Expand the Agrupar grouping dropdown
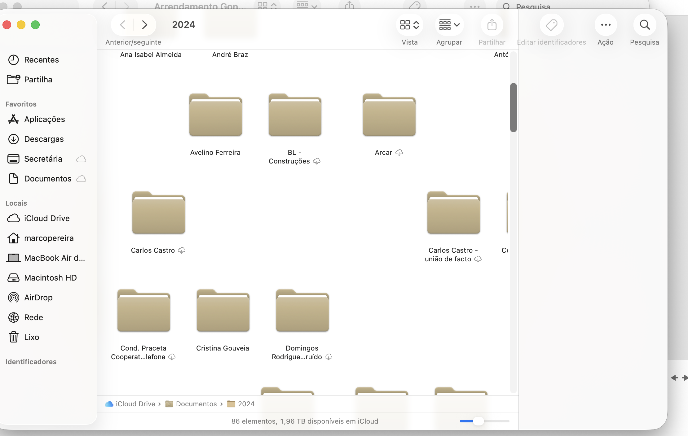This screenshot has width=688, height=436. pos(449,25)
